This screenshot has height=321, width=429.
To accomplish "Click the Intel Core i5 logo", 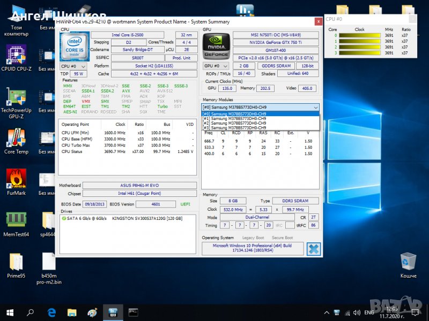I will pos(75,45).
